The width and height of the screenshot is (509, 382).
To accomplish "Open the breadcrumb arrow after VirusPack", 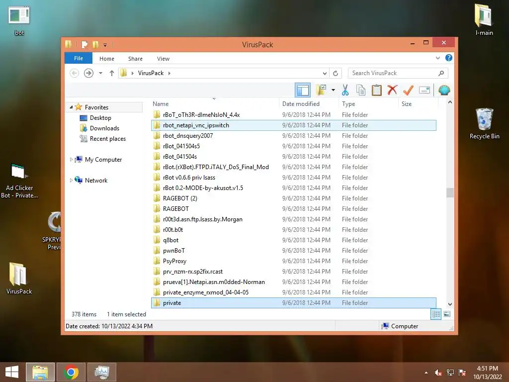I will coord(169,73).
